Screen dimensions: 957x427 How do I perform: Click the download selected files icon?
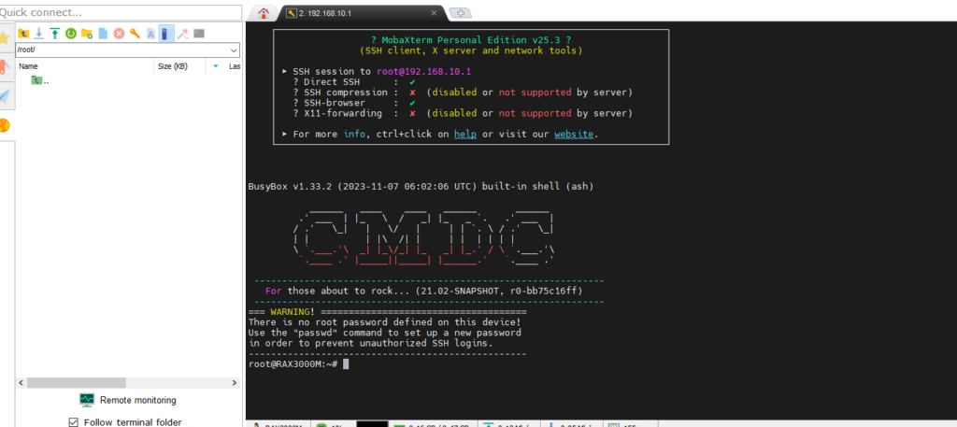pyautogui.click(x=39, y=34)
